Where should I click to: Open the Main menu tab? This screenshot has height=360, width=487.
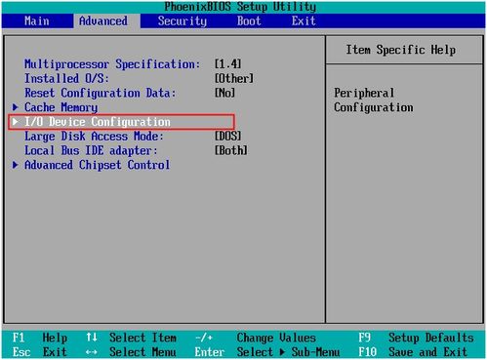point(37,21)
